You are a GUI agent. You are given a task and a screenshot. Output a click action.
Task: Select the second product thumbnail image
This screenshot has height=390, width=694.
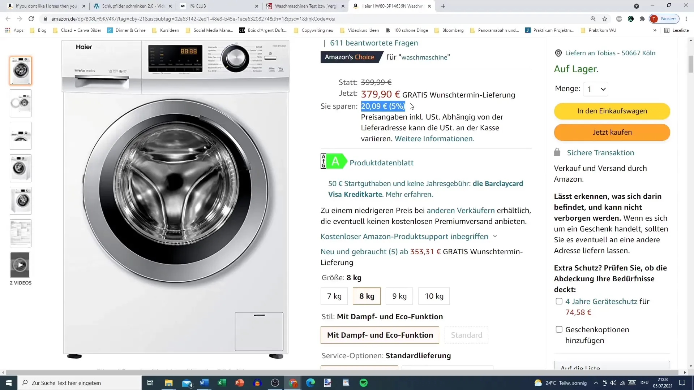click(21, 103)
